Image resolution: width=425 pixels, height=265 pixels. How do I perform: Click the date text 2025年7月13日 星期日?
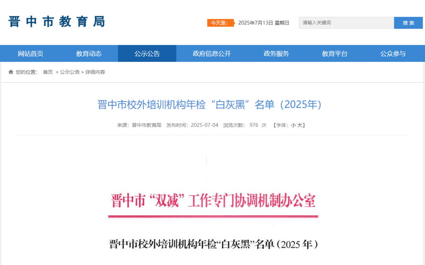[264, 23]
